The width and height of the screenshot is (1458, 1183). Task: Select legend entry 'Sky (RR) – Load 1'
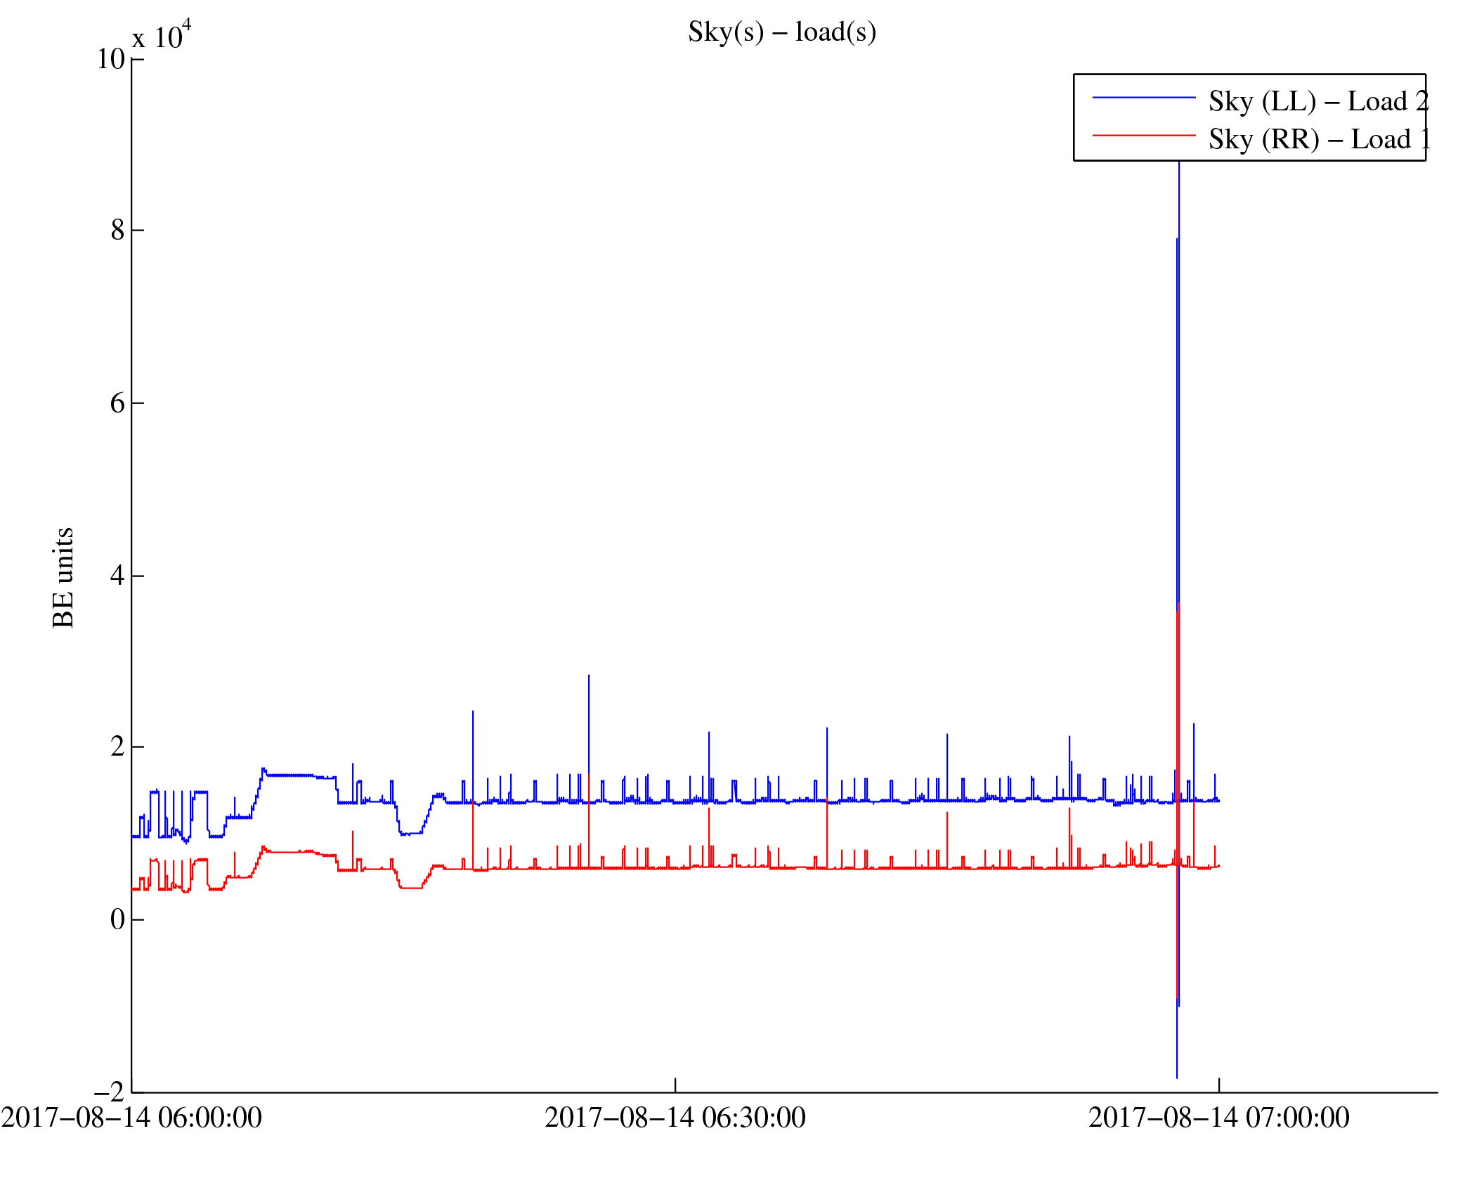[x=1320, y=139]
